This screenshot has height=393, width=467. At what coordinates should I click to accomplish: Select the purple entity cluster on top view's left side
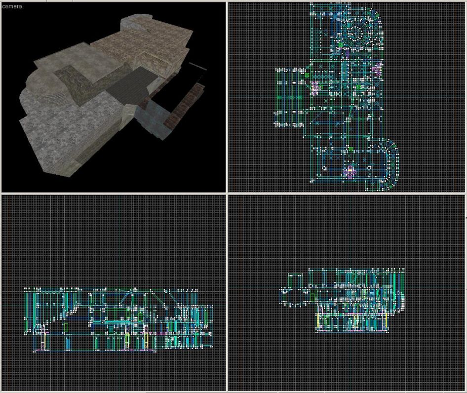tap(315, 88)
